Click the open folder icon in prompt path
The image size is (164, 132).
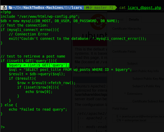pyautogui.click(x=11, y=8)
